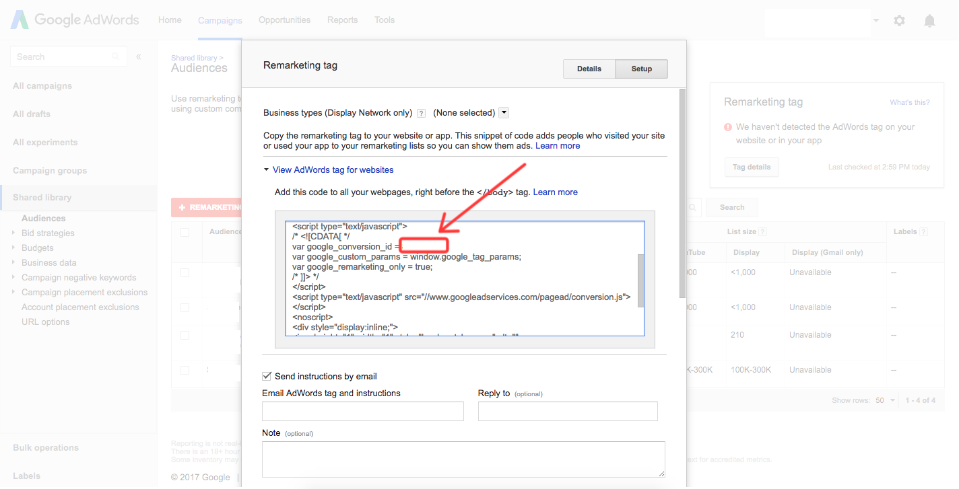Check the third audience row checkbox

tap(185, 335)
